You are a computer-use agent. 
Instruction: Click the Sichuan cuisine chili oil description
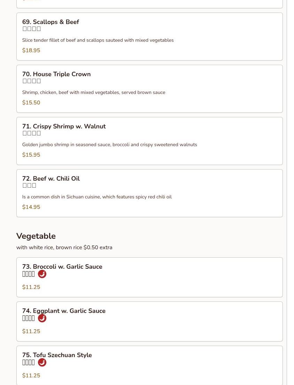(x=97, y=197)
